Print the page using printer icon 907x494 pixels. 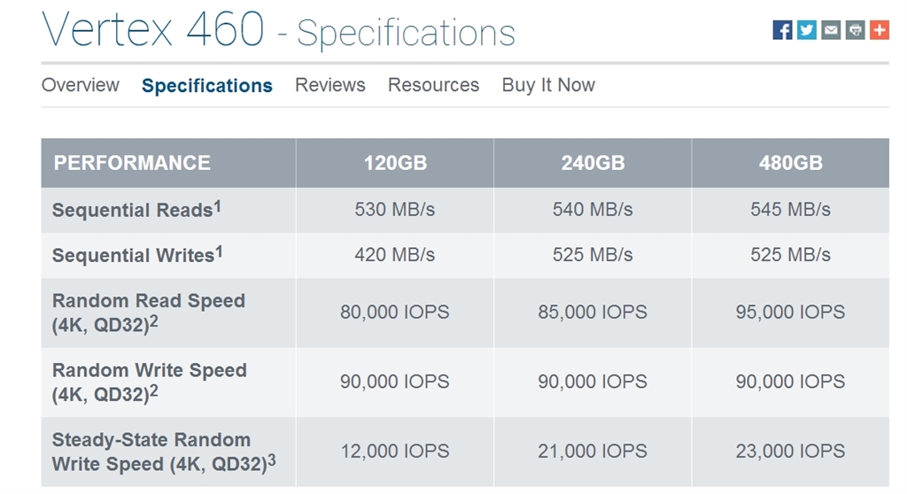(855, 30)
